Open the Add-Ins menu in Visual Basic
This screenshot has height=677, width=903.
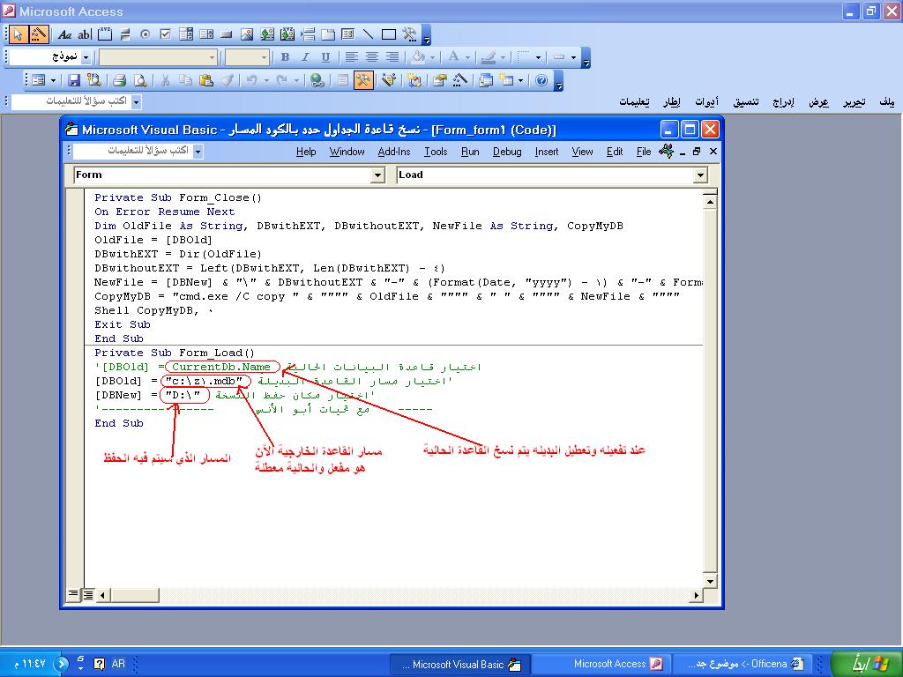pos(394,152)
